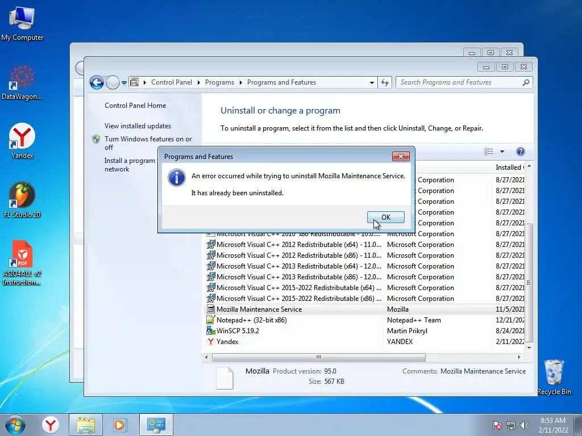
Task: Open the view options dropdown arrow
Action: tap(502, 151)
